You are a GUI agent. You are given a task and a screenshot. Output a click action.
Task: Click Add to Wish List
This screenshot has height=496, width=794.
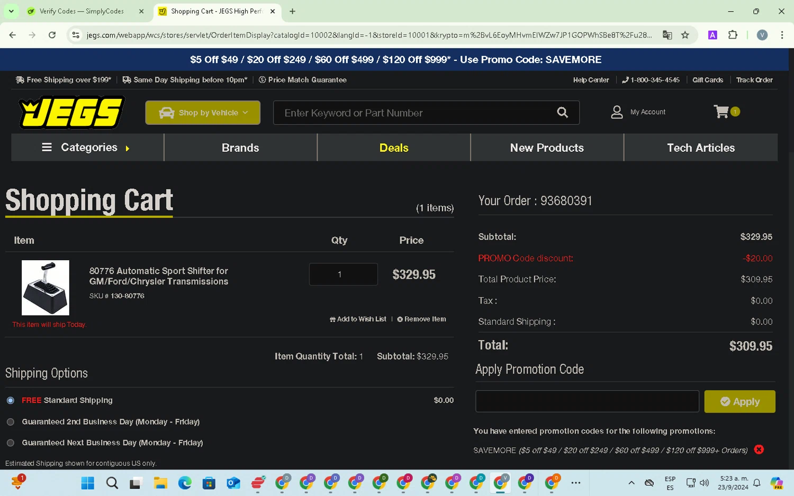pyautogui.click(x=358, y=319)
